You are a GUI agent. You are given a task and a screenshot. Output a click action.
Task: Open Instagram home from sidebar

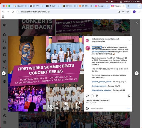pyautogui.click(x=4, y=35)
